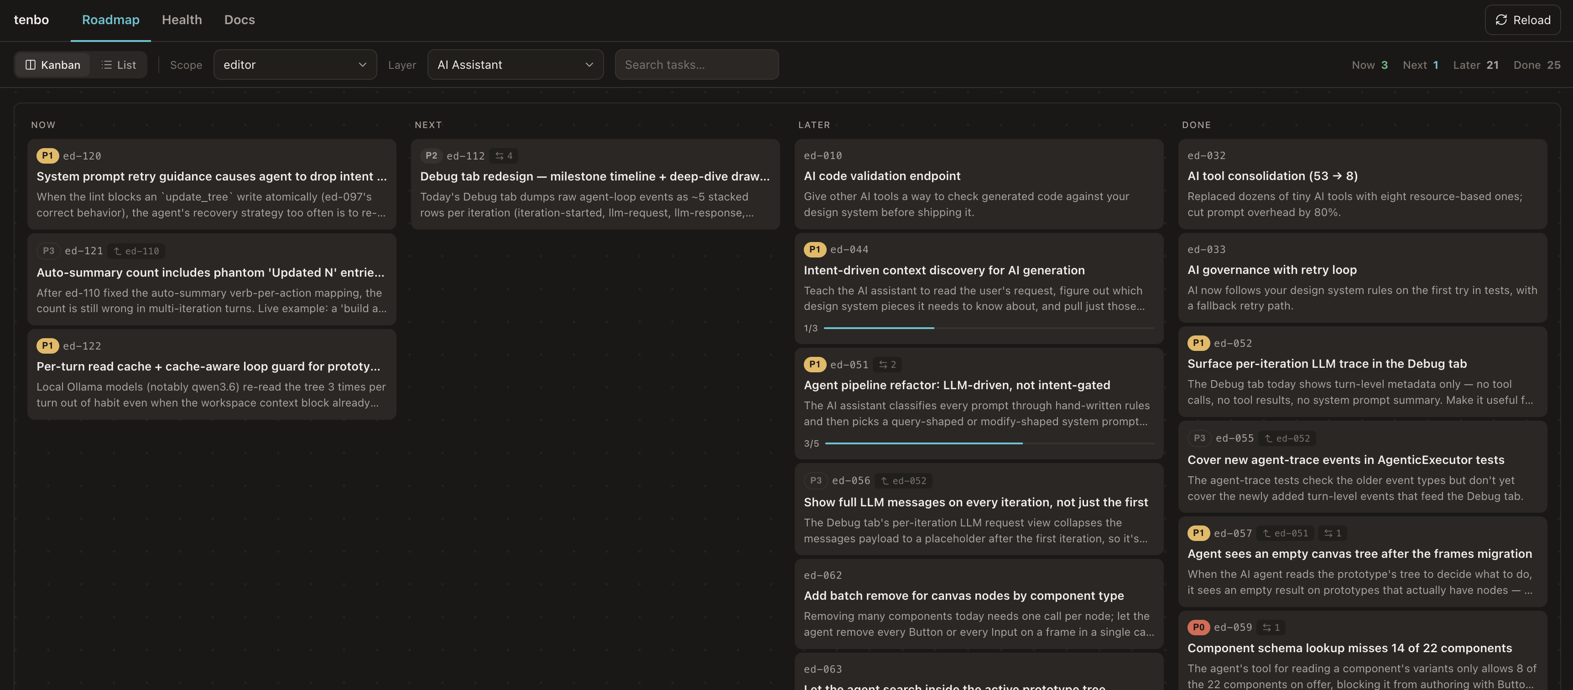Click the Later 21 counter

point(1475,65)
